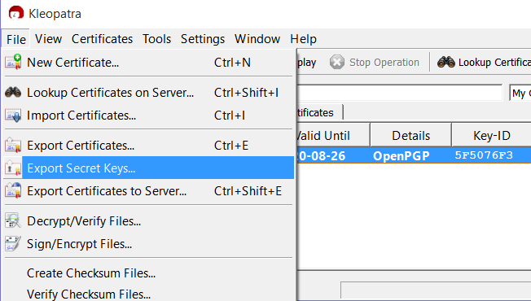Sort by the Valid Until column header
This screenshot has height=301, width=531.
pos(333,136)
